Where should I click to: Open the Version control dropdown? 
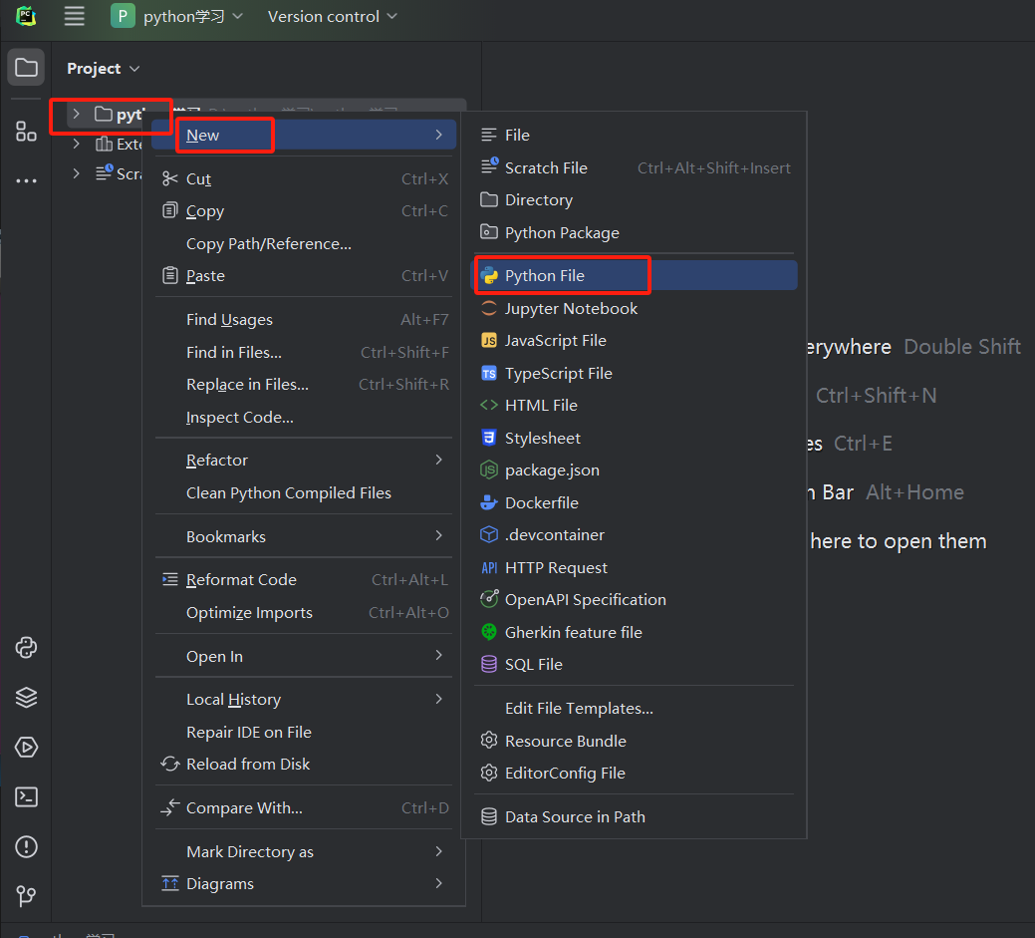(332, 16)
